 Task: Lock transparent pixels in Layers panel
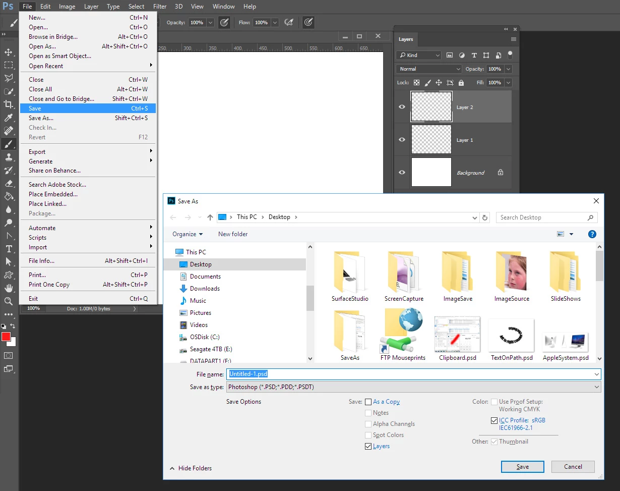point(417,83)
